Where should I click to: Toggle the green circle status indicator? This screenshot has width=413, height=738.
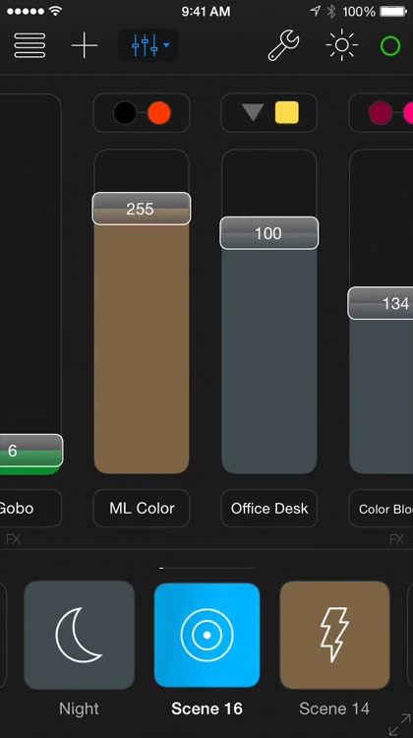coord(390,46)
